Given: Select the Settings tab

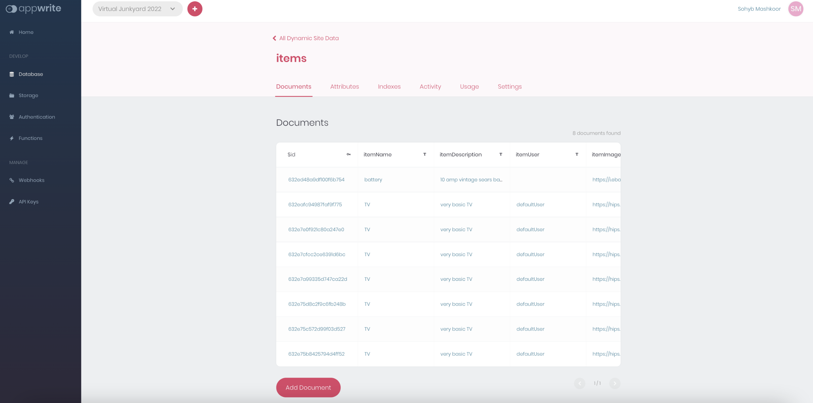Looking at the screenshot, I should (x=509, y=87).
